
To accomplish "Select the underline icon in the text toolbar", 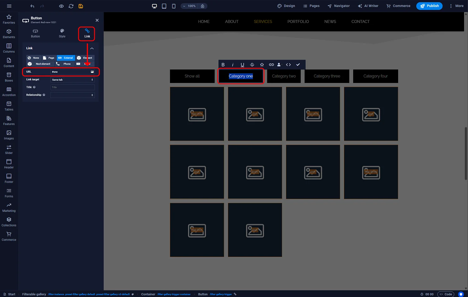I will coord(242,64).
